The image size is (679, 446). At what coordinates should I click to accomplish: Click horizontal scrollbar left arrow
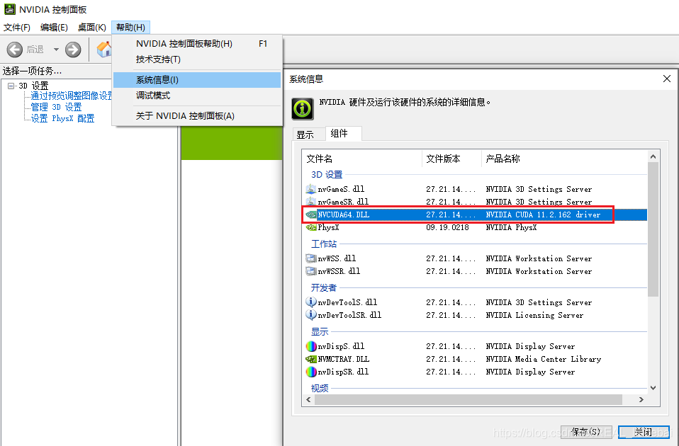point(308,400)
